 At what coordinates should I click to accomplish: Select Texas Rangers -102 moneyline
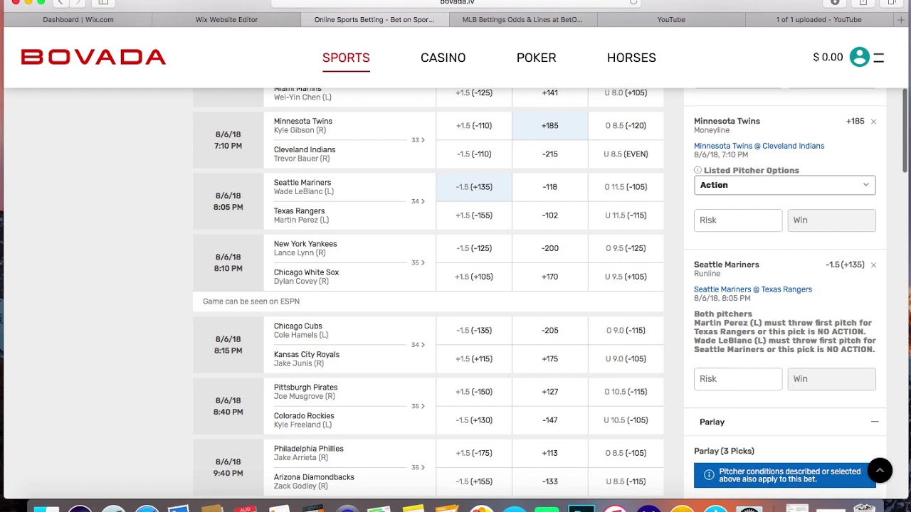coord(549,215)
